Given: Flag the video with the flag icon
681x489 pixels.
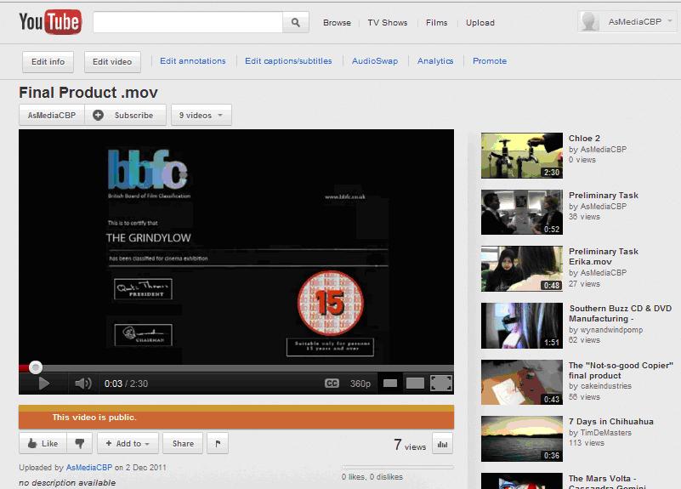Looking at the screenshot, I should [x=218, y=443].
